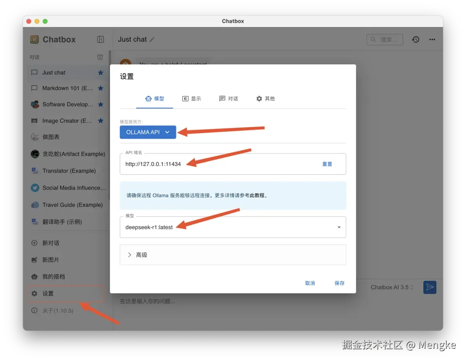Screen dimensions: 466x361
Task: Click 重置 to reset API host
Action: (x=327, y=164)
